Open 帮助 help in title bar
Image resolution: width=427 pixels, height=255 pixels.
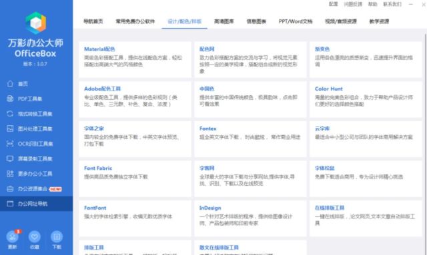pos(372,4)
